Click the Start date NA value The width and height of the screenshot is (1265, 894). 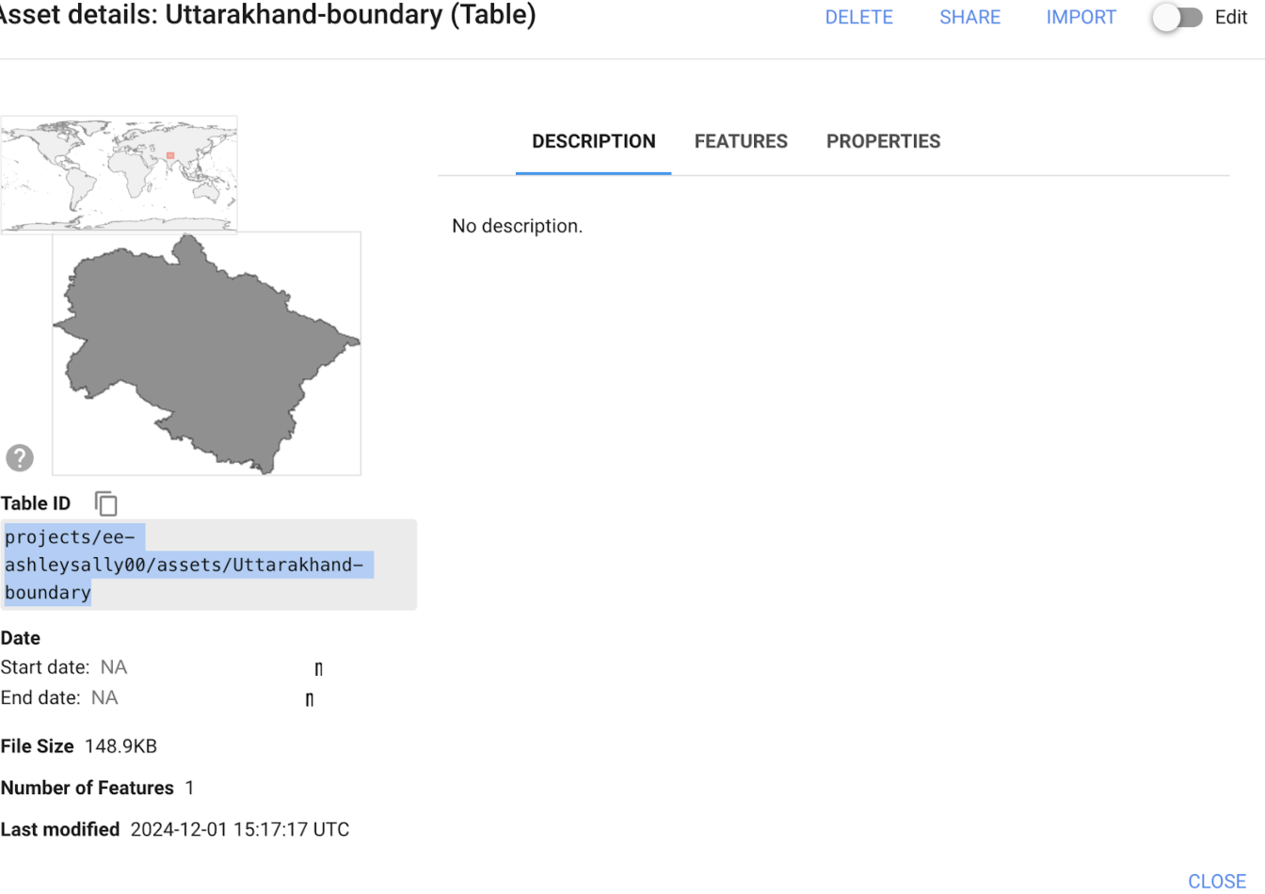(114, 667)
